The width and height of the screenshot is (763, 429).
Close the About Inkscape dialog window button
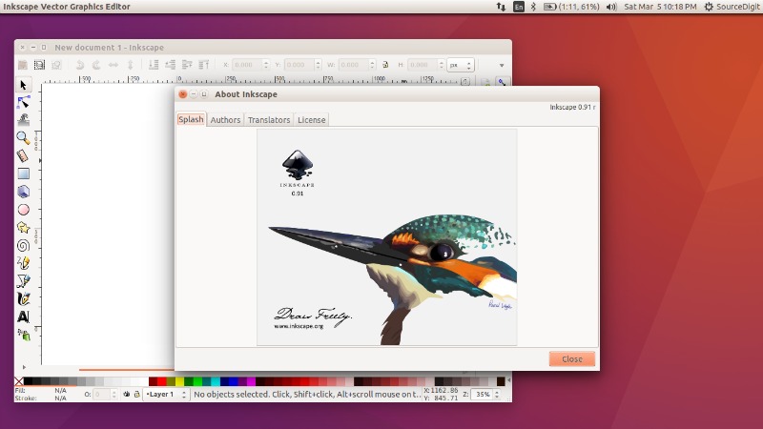coord(182,94)
